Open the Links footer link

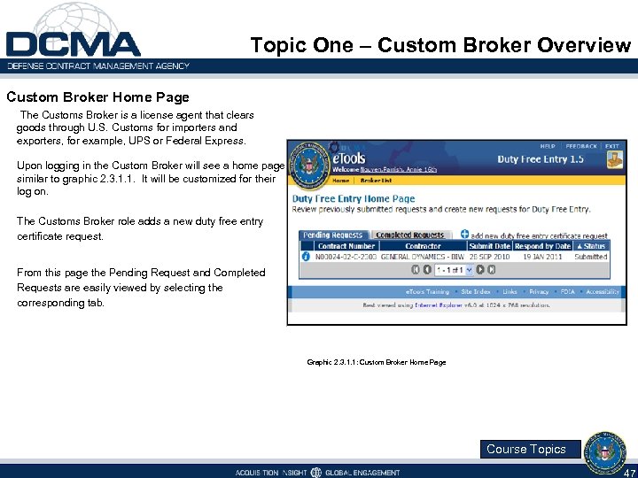pyautogui.click(x=510, y=292)
